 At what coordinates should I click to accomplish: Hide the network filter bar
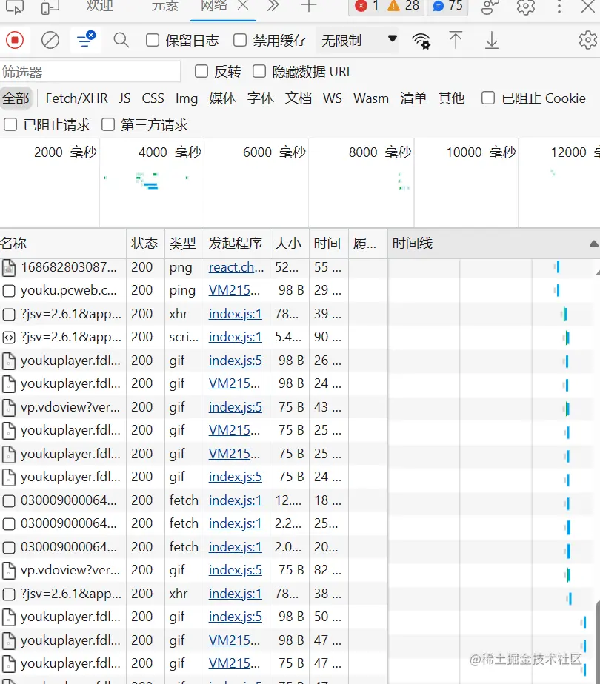85,40
